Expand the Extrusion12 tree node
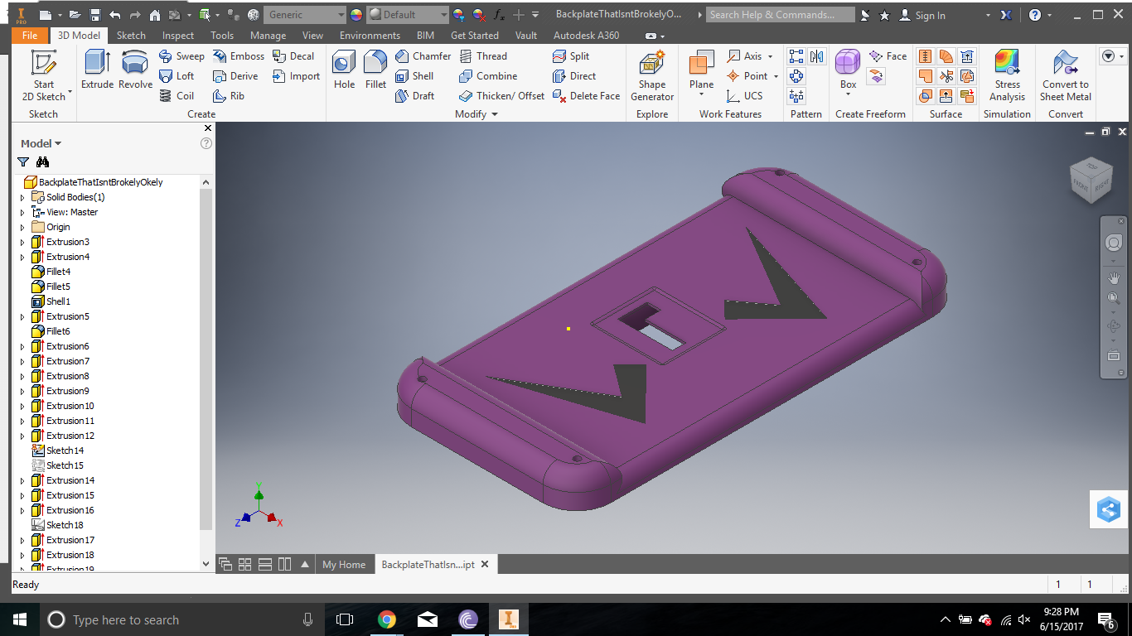This screenshot has width=1132, height=636. pos(22,436)
